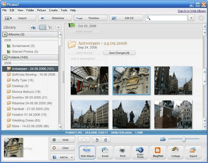The width and height of the screenshot is (208, 163).
Task: Select the Paintball - 21.05.2005 folder
Action: pyautogui.click(x=31, y=109)
